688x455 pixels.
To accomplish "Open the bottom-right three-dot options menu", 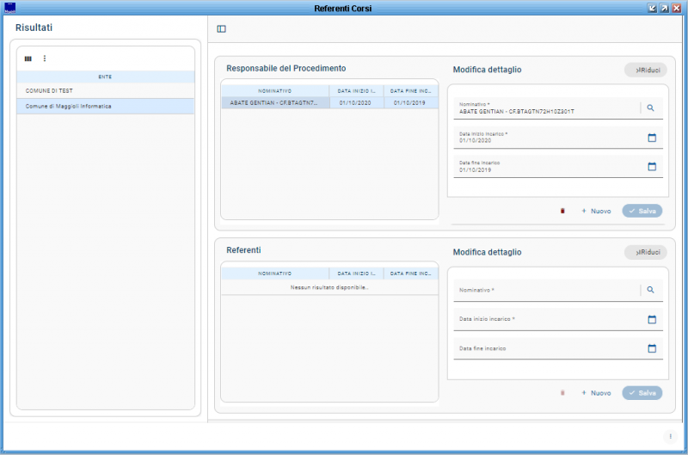I will click(669, 436).
